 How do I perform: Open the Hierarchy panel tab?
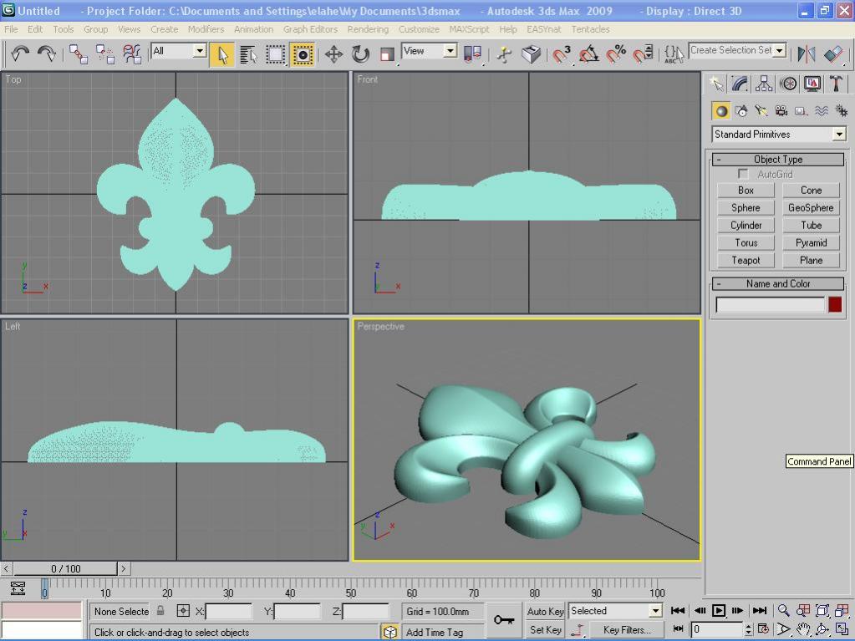764,84
